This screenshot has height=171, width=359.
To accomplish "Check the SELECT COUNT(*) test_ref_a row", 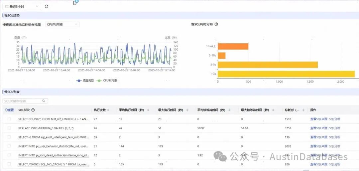I will [9, 119].
